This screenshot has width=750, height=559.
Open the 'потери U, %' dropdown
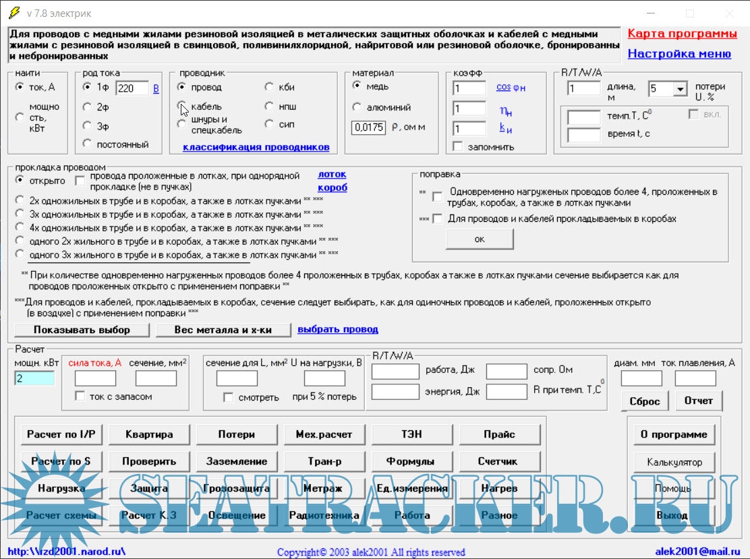tap(679, 89)
